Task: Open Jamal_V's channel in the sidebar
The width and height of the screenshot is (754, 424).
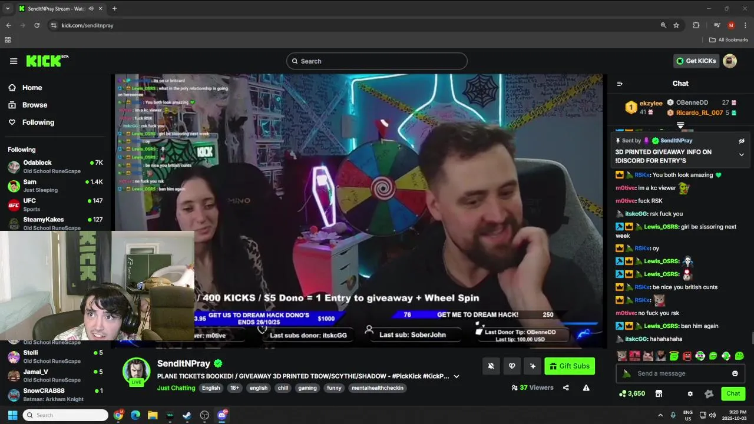Action: click(55, 376)
